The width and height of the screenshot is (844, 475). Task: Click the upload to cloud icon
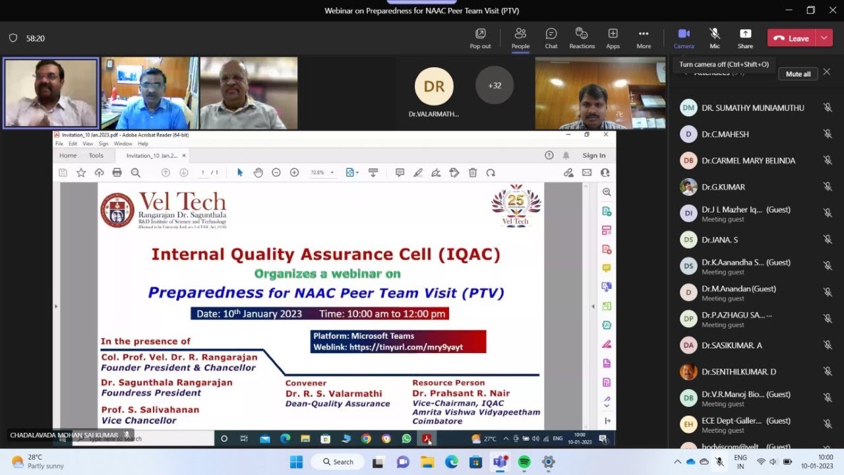click(99, 172)
